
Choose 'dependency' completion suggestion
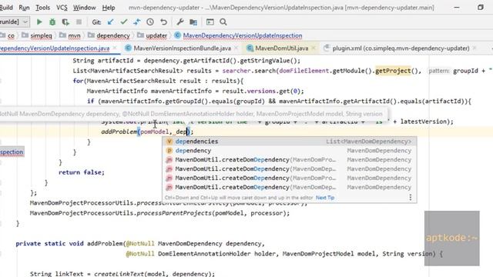(290, 151)
